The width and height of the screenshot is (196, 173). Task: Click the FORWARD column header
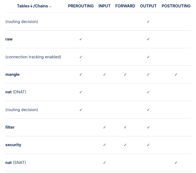point(125,6)
